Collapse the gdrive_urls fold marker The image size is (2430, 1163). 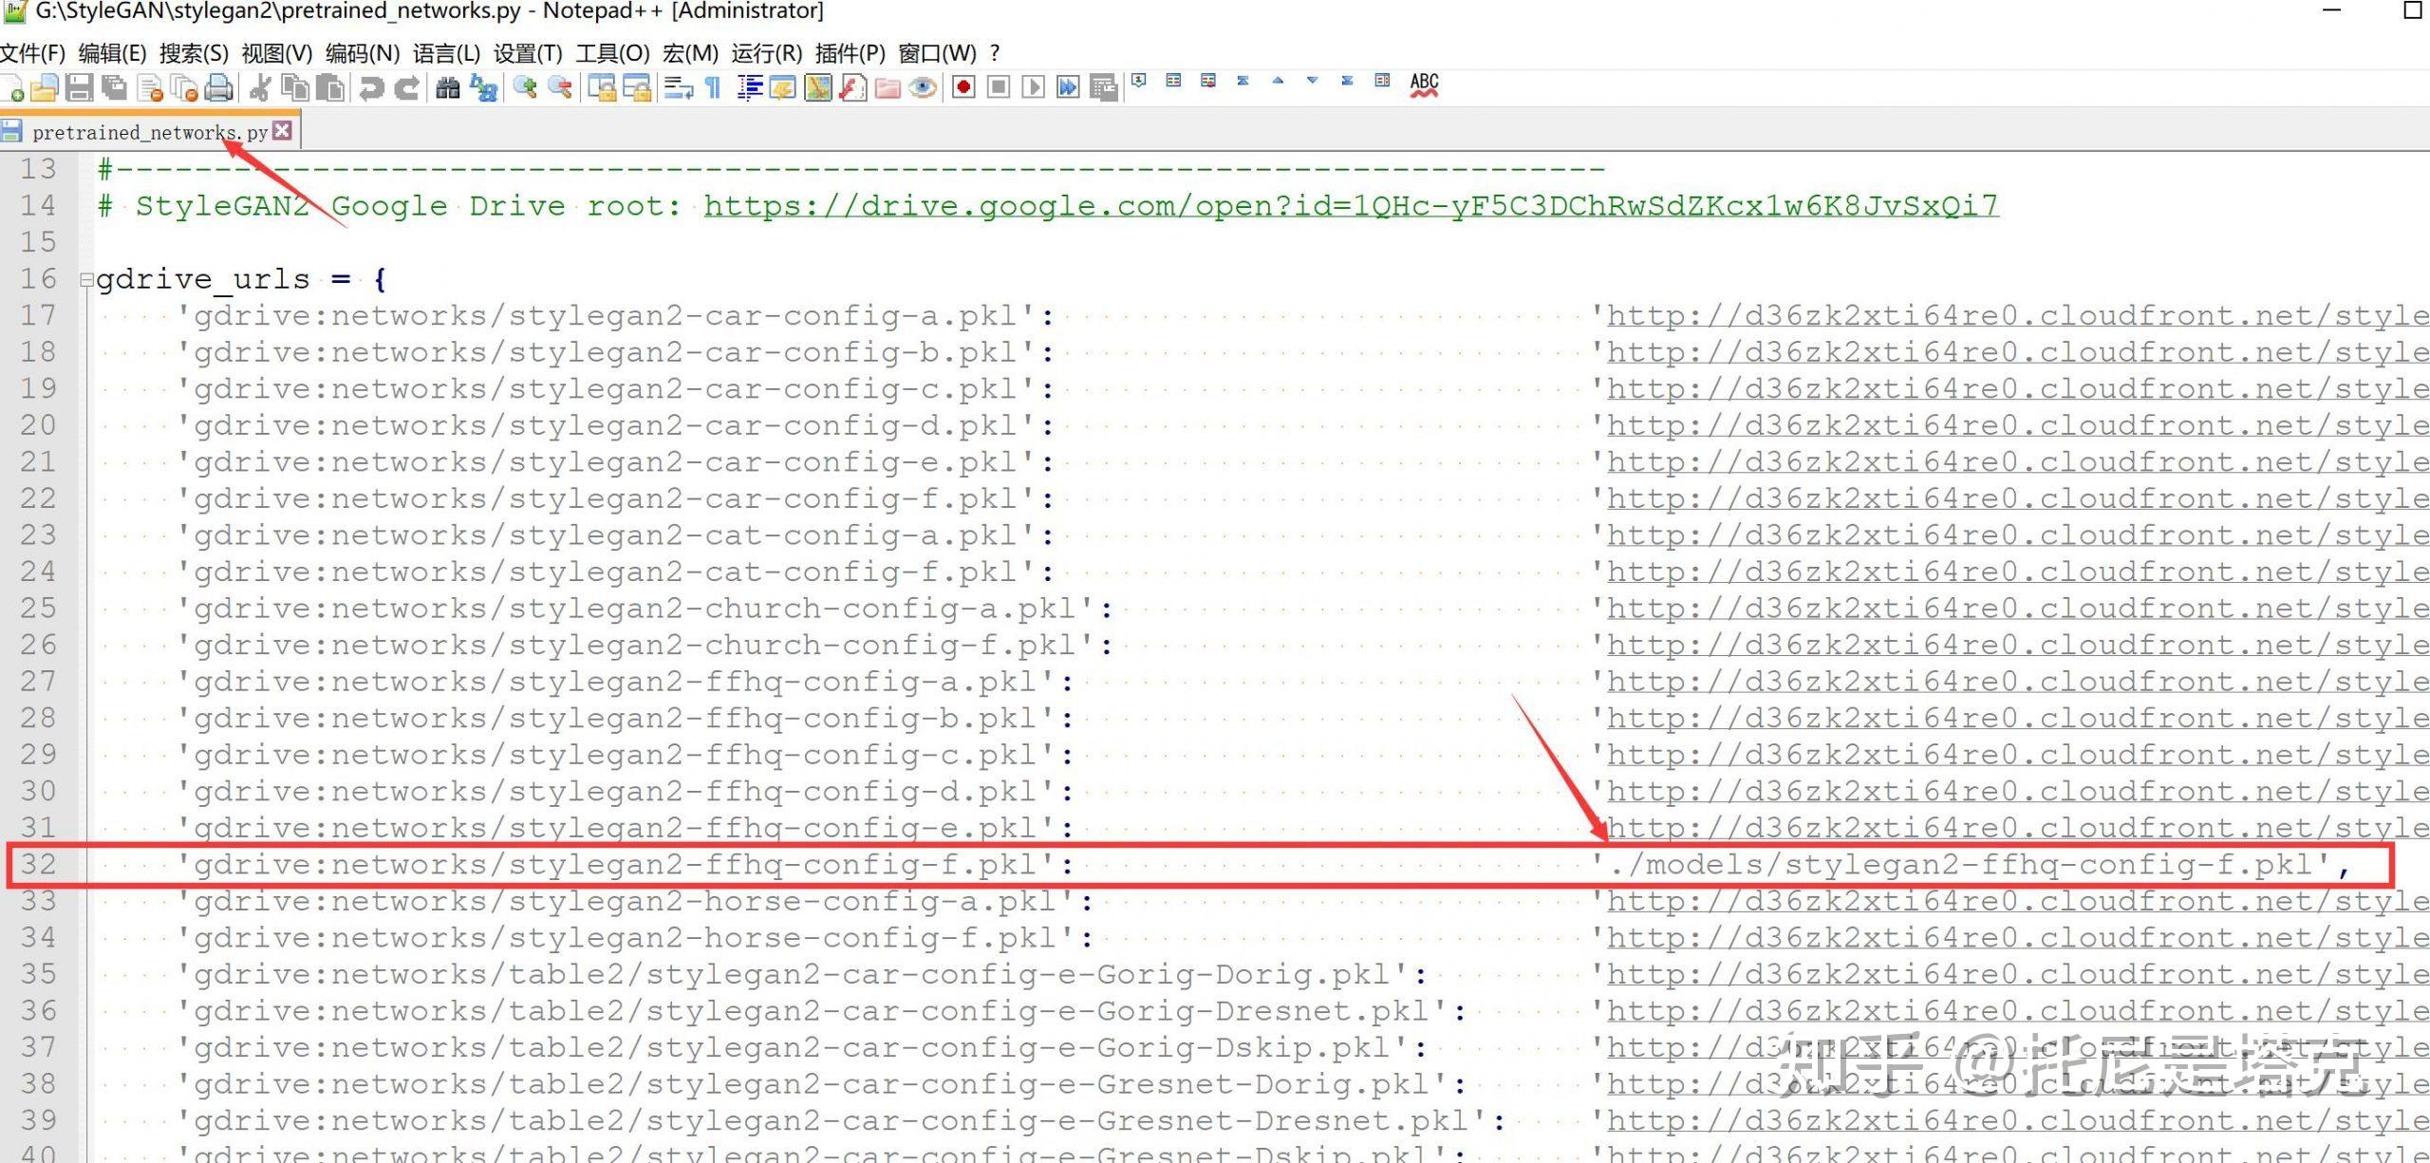86,280
